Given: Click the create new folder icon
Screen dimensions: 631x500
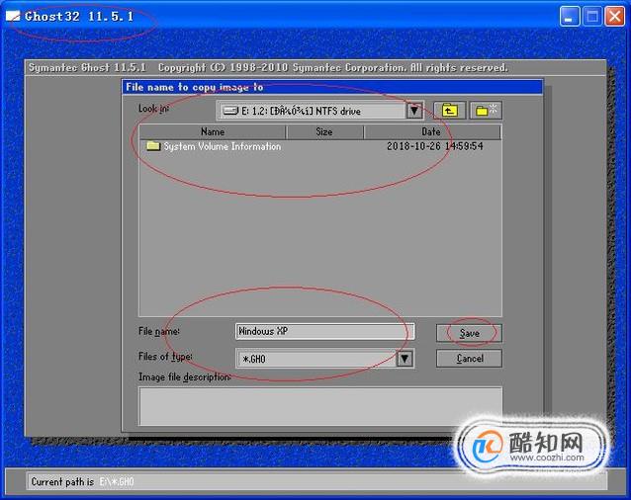Looking at the screenshot, I should pyautogui.click(x=486, y=110).
